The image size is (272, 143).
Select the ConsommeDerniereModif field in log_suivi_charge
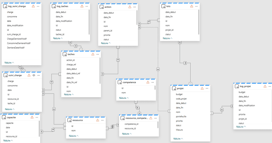pyautogui.click(x=19, y=43)
